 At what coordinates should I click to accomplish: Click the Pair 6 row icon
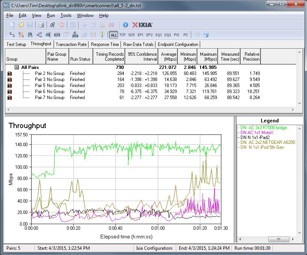(x=10, y=92)
